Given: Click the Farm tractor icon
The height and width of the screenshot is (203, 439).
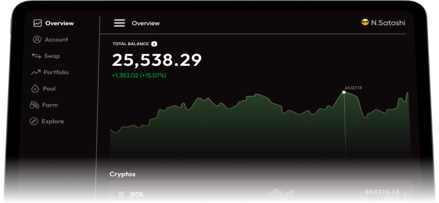Looking at the screenshot, I should point(34,105).
